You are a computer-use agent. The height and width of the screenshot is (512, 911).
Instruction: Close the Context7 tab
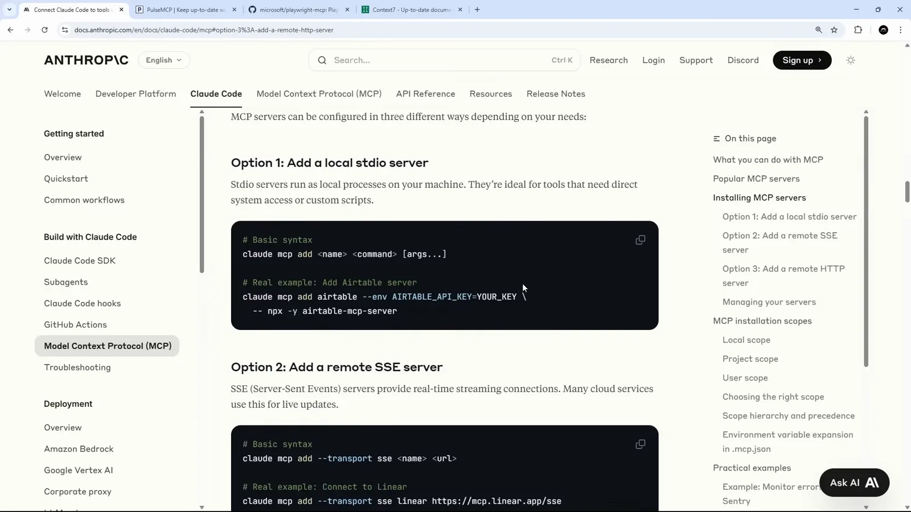[460, 10]
